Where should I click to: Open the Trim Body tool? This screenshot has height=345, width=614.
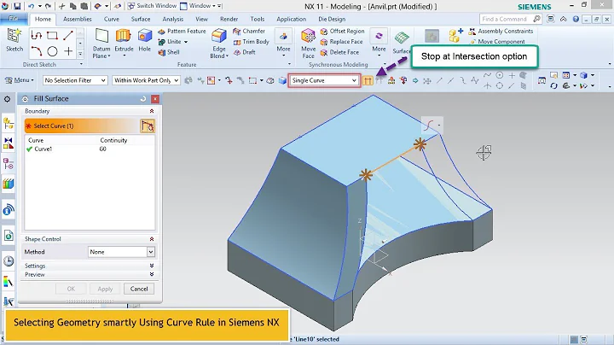[252, 42]
